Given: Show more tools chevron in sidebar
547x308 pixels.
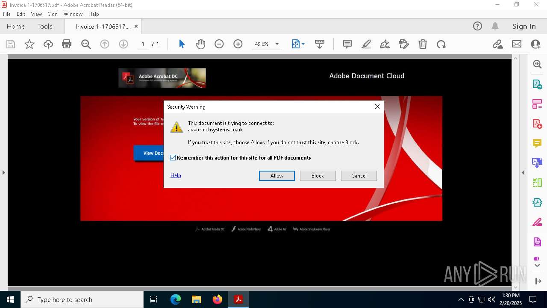Looking at the screenshot, I should pos(537,266).
